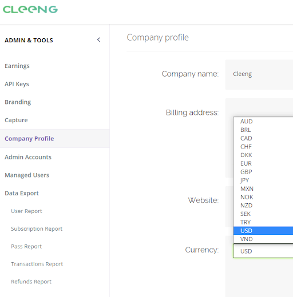Click the Company name input field
This screenshot has width=293, height=297.
tap(259, 74)
